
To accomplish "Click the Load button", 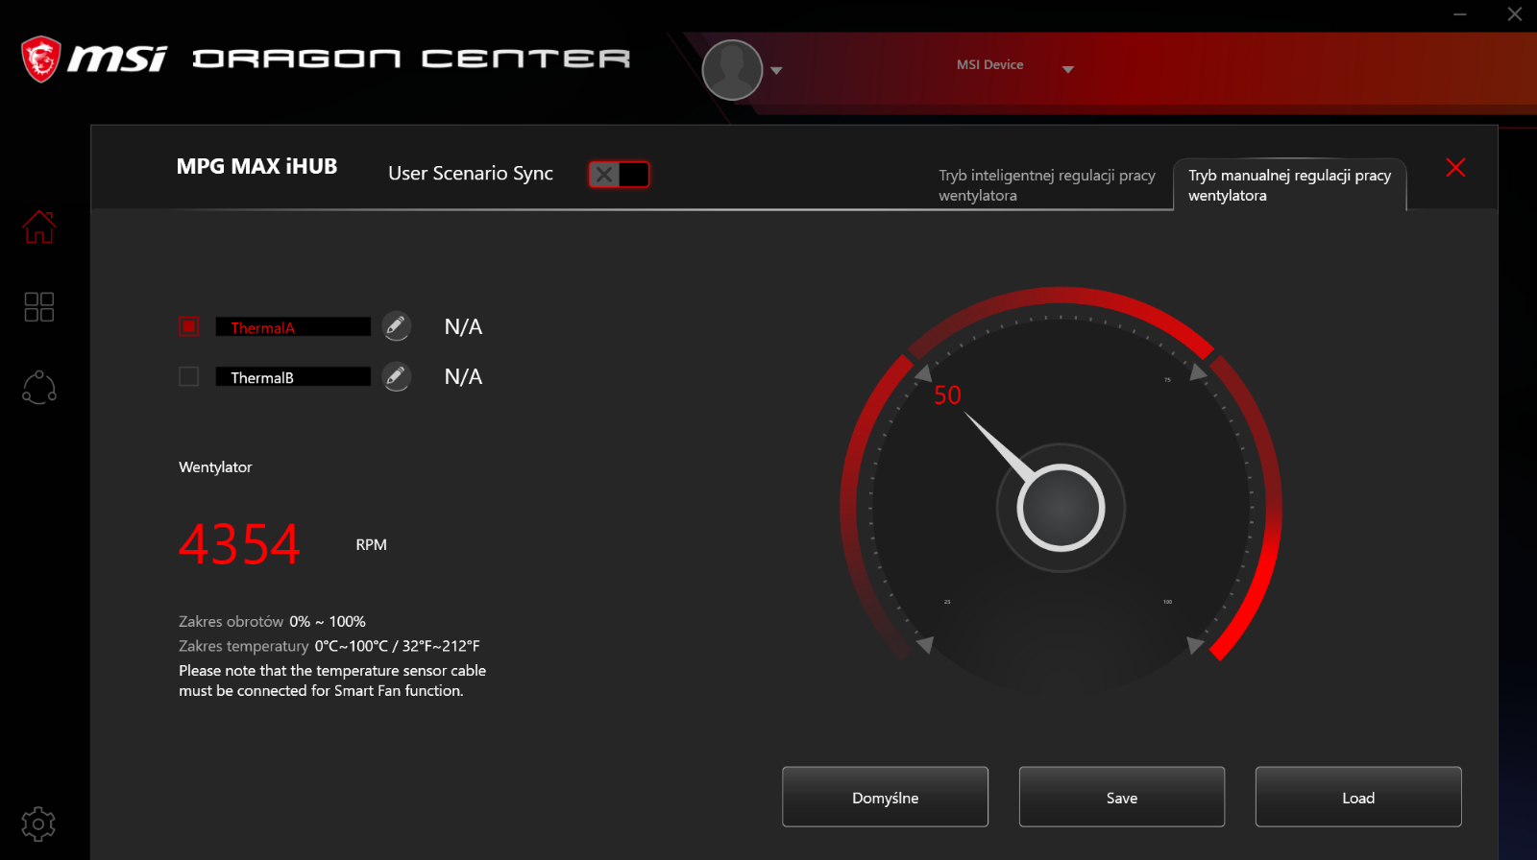I will pos(1358,797).
